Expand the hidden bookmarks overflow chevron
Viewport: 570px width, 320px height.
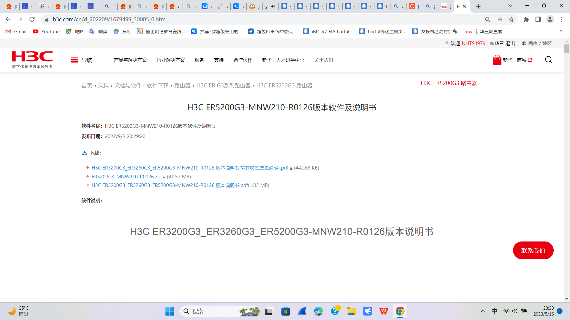(x=561, y=31)
